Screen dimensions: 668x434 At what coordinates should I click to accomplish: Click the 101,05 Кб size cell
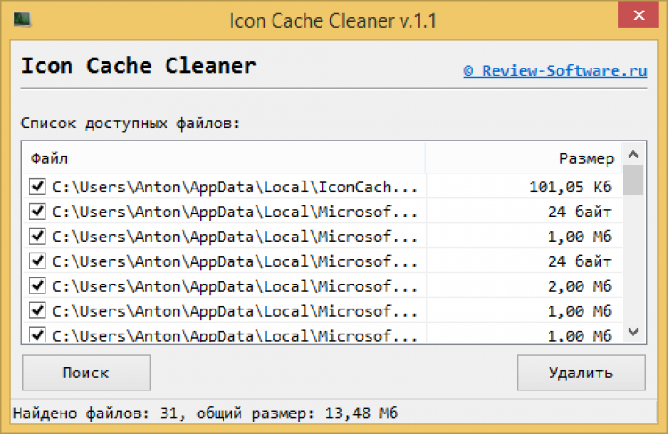569,188
